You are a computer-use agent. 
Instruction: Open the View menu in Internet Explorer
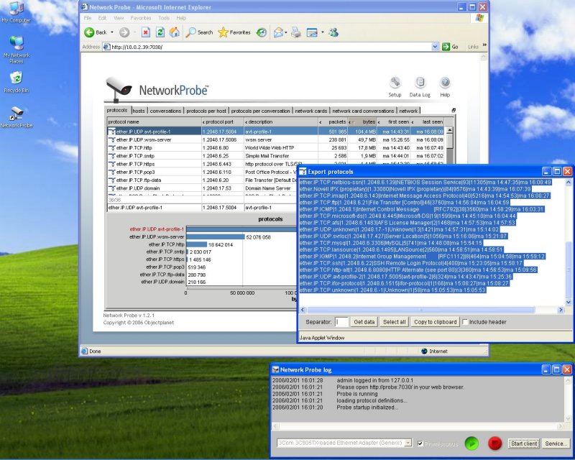pos(119,18)
